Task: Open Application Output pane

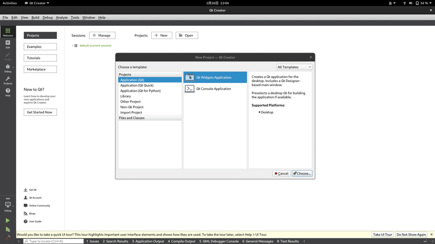Action: point(148,241)
